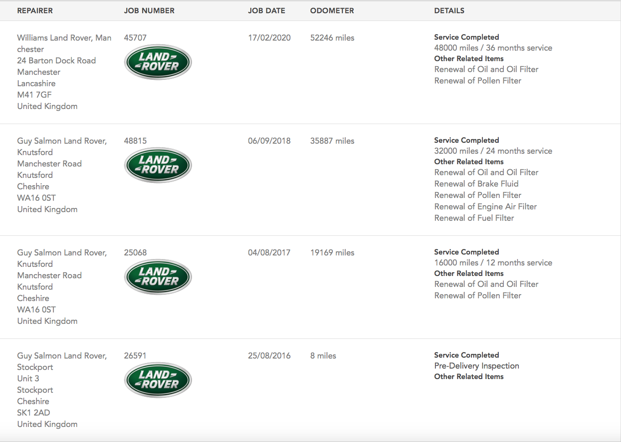Click 'Other Related Items' heading for job 26591
621x442 pixels.
point(469,376)
